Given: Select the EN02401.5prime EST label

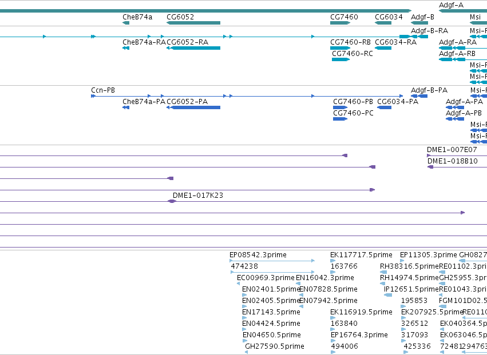Looking at the screenshot, I should point(271,289).
